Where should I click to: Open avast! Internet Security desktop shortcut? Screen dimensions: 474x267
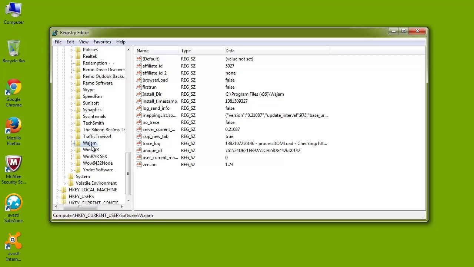[x=13, y=247]
